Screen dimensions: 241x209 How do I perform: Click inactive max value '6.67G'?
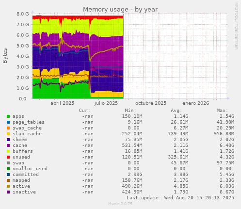pyautogui.click(x=227, y=192)
